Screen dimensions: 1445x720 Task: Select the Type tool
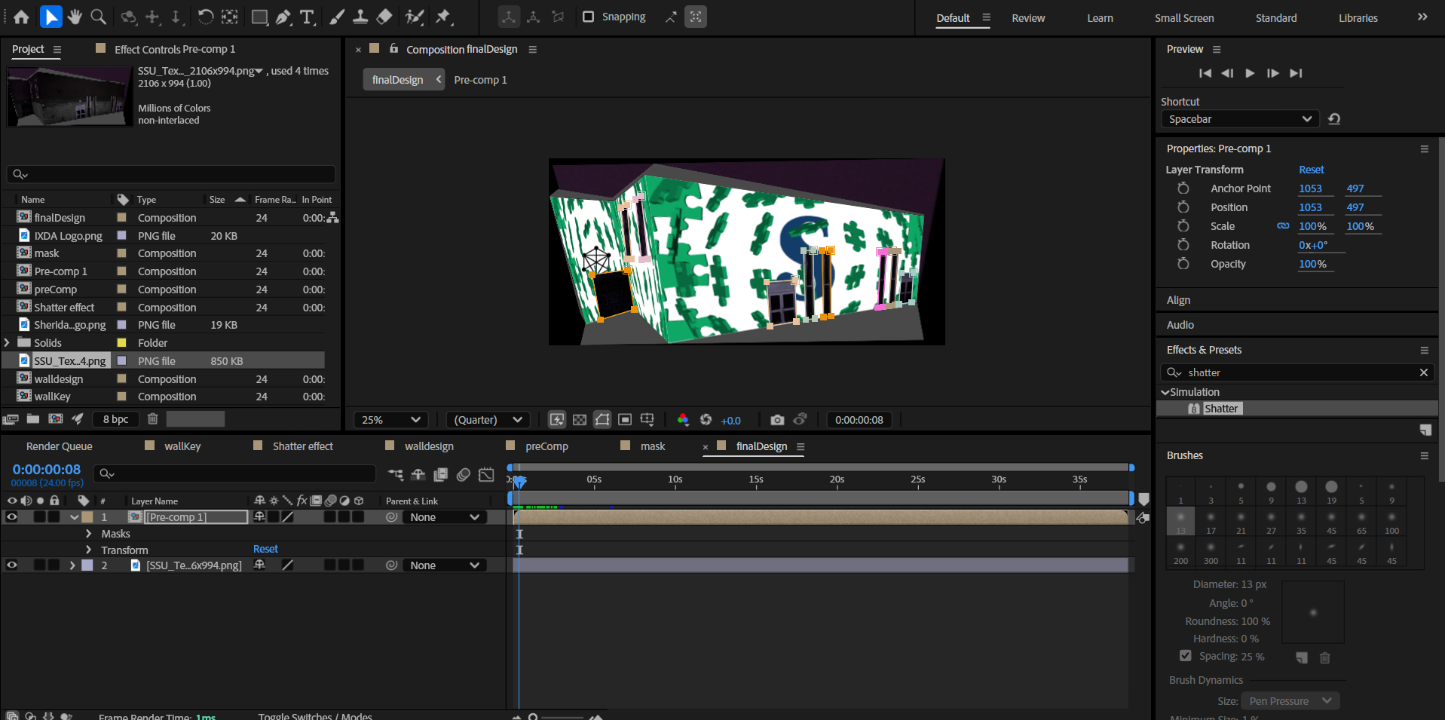coord(307,17)
